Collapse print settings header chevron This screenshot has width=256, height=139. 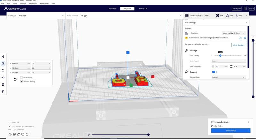[x=246, y=15]
